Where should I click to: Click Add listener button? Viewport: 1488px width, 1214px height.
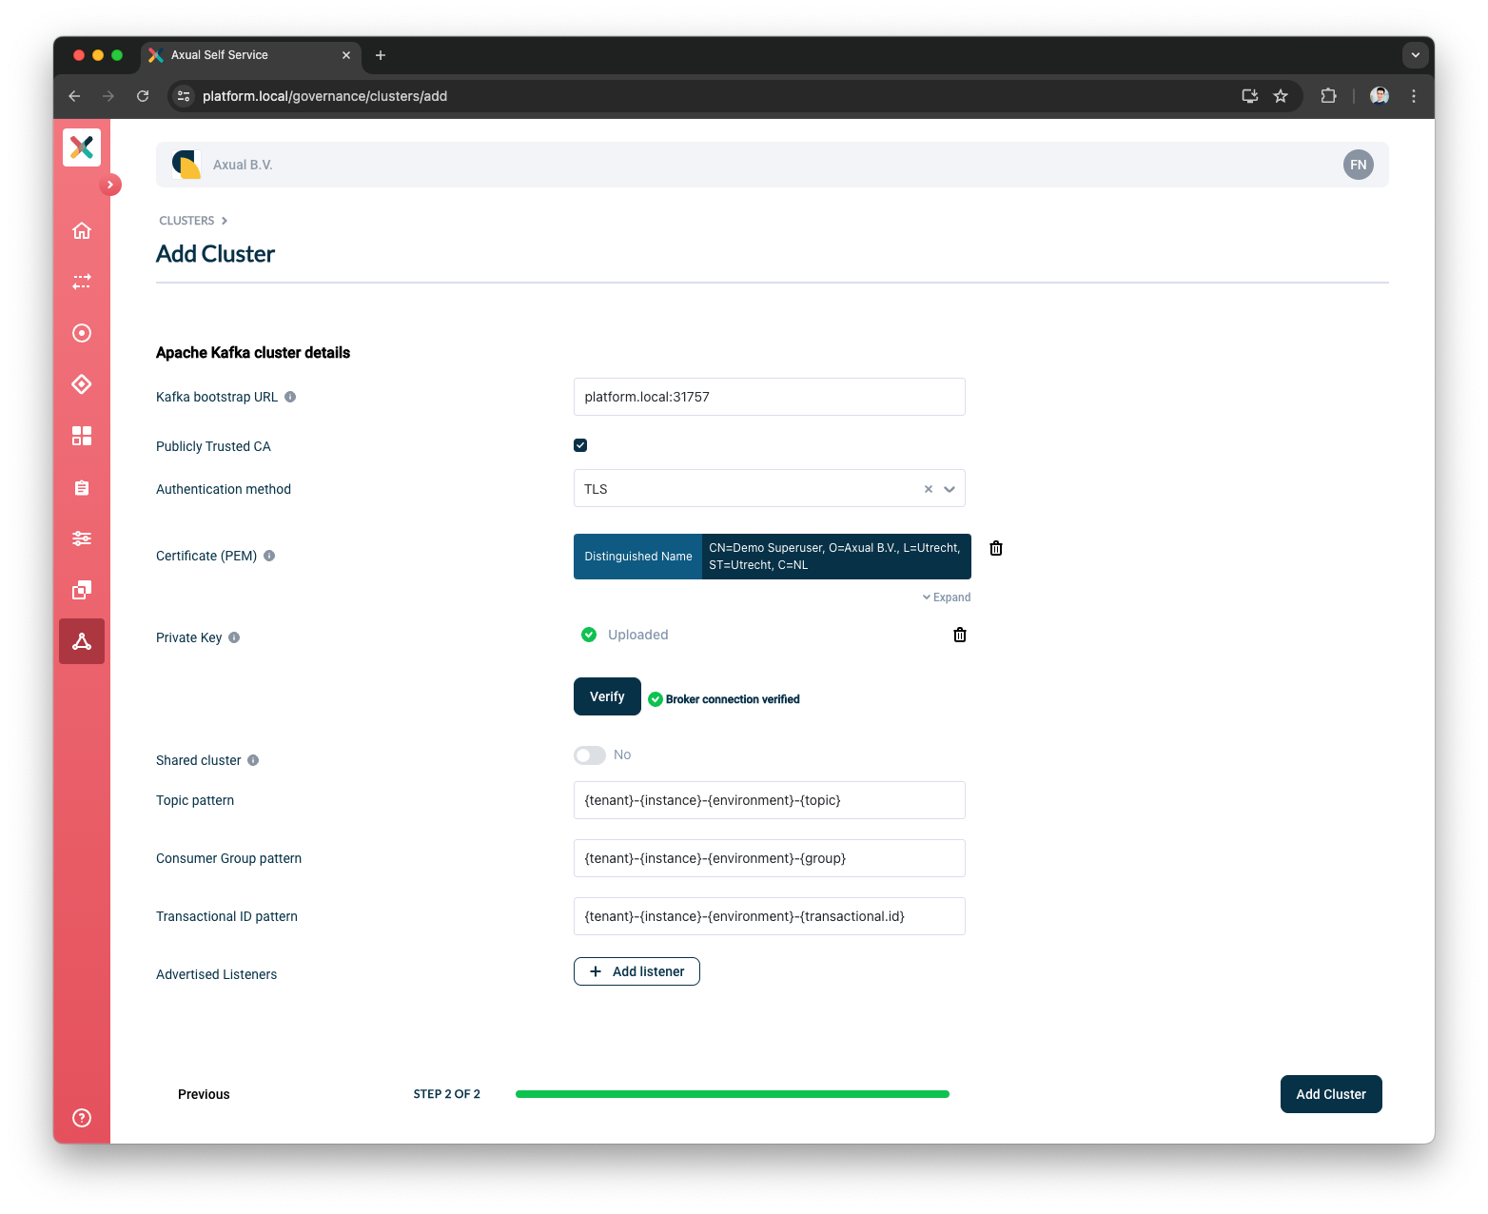[636, 971]
